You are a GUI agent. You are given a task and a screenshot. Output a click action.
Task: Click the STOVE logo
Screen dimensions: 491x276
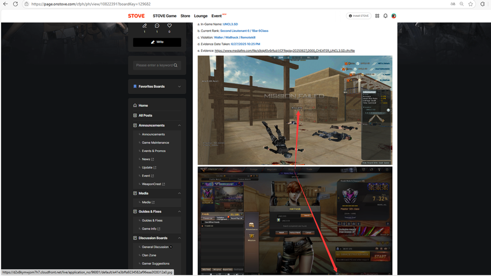(x=136, y=16)
